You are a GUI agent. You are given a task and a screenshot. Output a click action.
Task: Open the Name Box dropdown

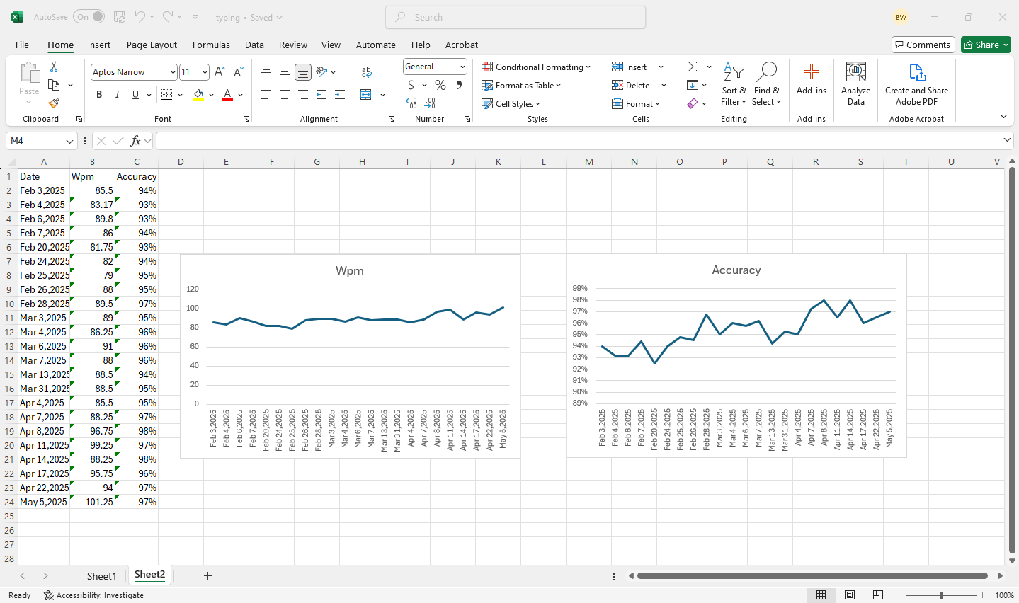tap(69, 141)
